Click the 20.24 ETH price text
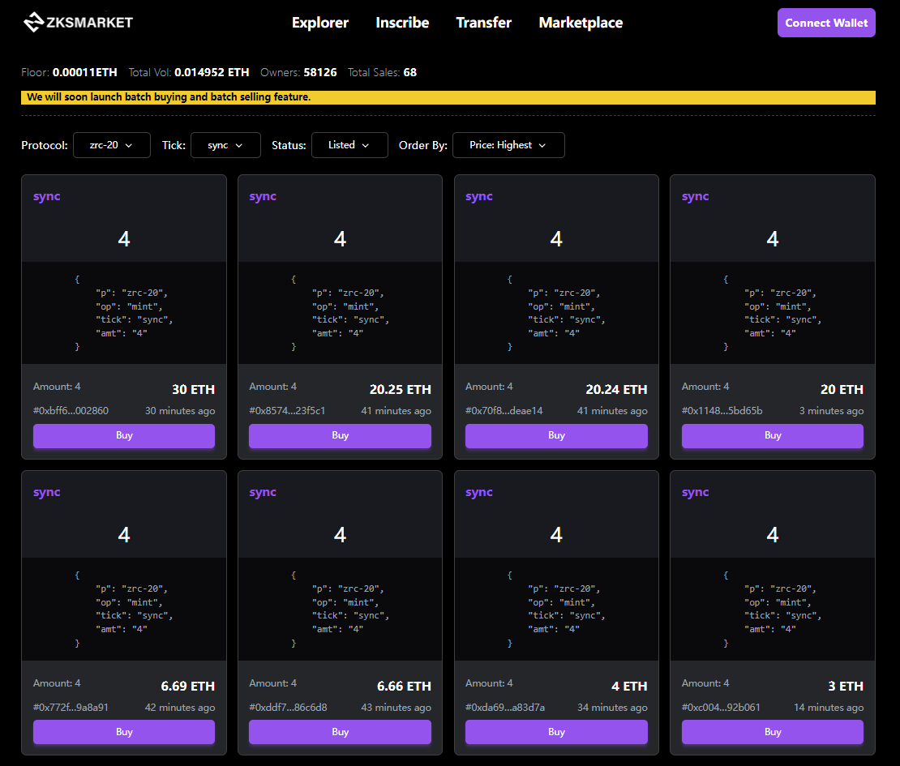 616,390
